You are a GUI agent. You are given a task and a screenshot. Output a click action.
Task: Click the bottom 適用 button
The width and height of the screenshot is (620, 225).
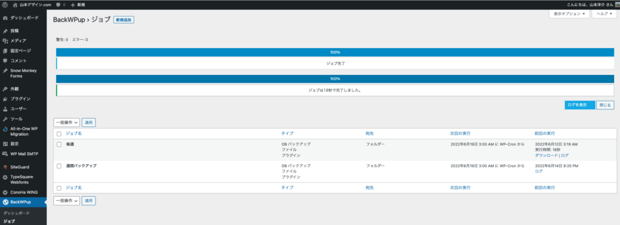(88, 200)
